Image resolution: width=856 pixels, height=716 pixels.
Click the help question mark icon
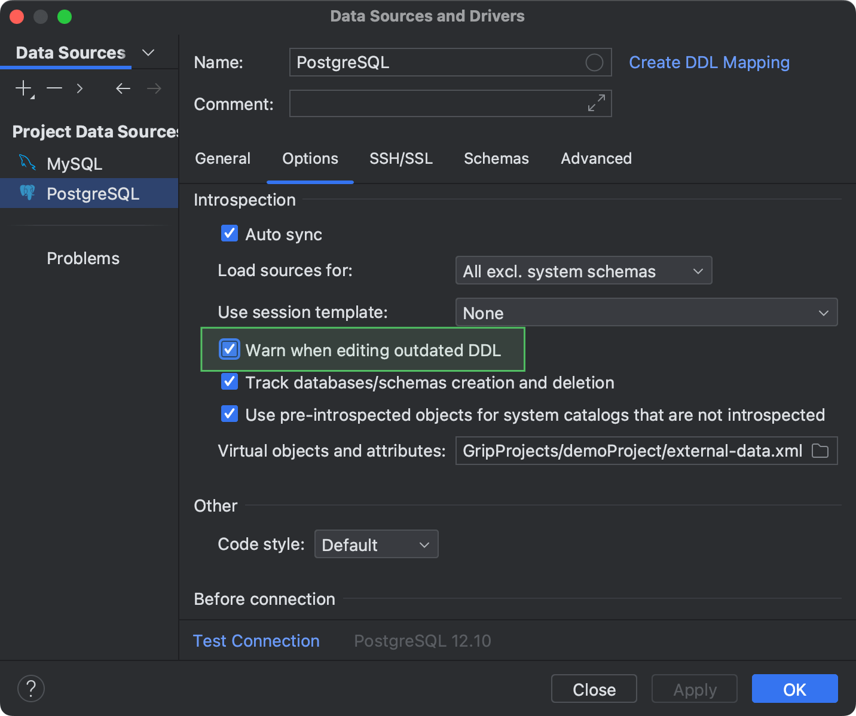coord(31,689)
